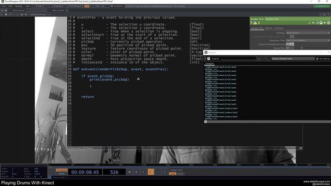Click the Python help icon in parameter header
The width and height of the screenshot is (331, 186).
tap(255, 23)
